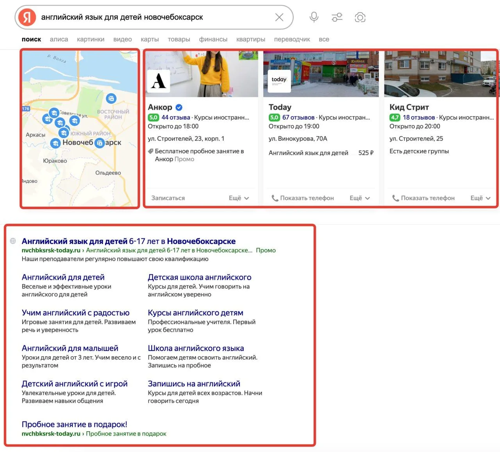
Task: Click the Открыто до 18:00 hours text
Action: coord(173,126)
